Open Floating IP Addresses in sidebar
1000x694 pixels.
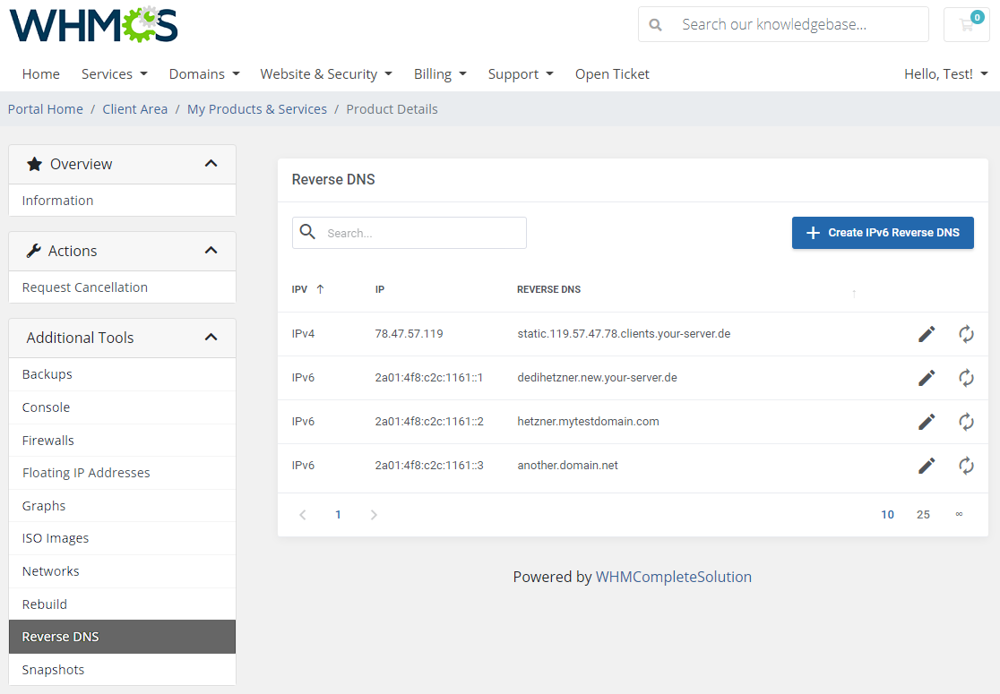[123, 473]
